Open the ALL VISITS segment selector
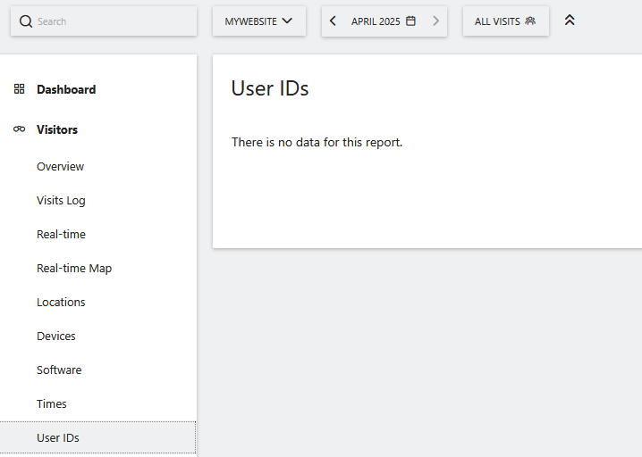Screen dimensions: 642x457 pyautogui.click(x=506, y=21)
